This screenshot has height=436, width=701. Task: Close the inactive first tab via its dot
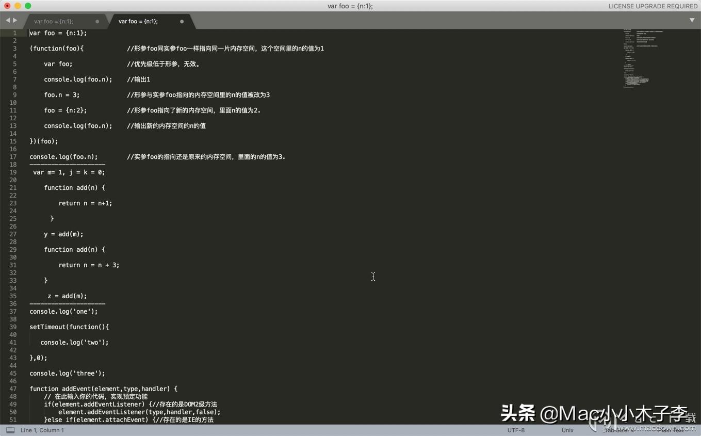click(x=97, y=22)
